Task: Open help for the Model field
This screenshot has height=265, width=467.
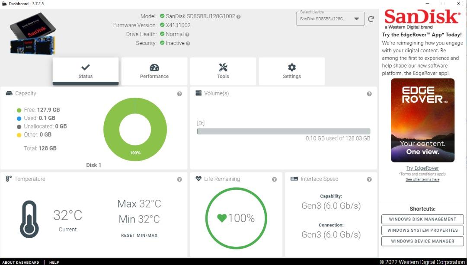Action: [239, 17]
